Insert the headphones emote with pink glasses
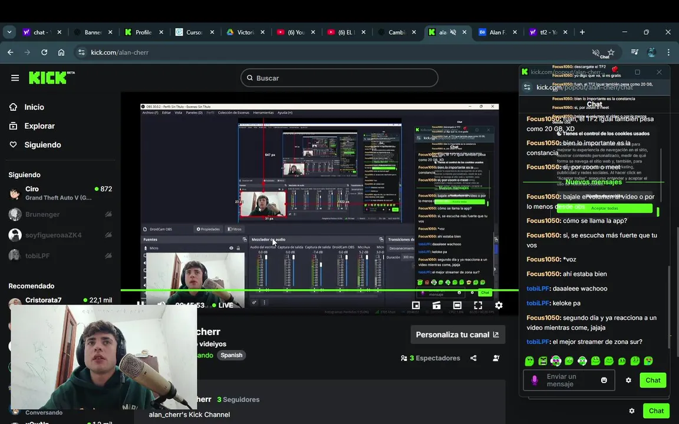Viewport: 679px width, 424px height. click(556, 361)
